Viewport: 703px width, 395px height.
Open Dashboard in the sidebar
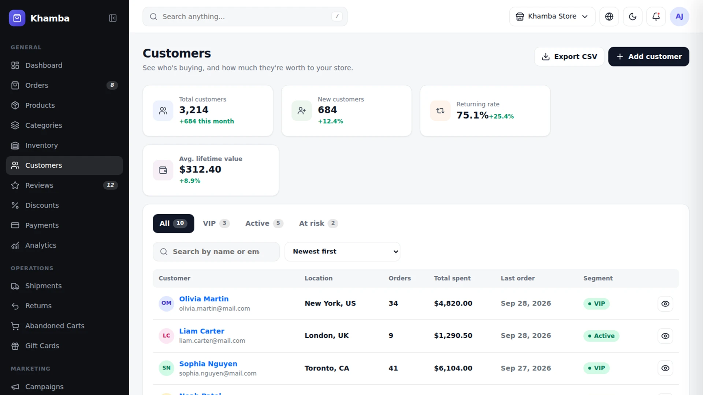64,65
